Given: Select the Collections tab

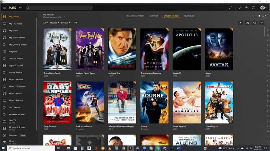Looking at the screenshot, I should coord(171,16).
